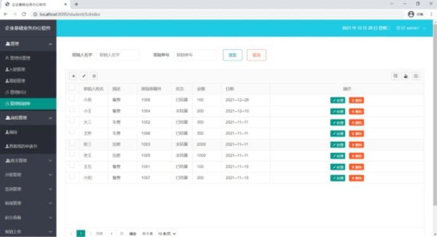This screenshot has height=237, width=437.
Task: Open 管理积分 in the sidebar
Action: pyautogui.click(x=28, y=93)
